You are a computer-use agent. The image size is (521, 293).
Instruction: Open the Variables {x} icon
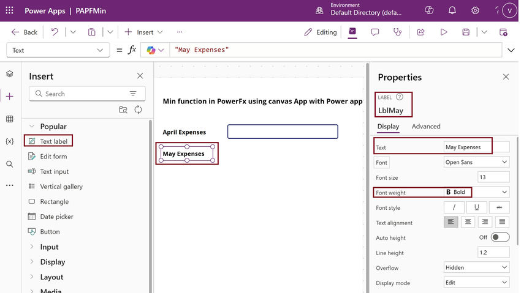point(10,141)
